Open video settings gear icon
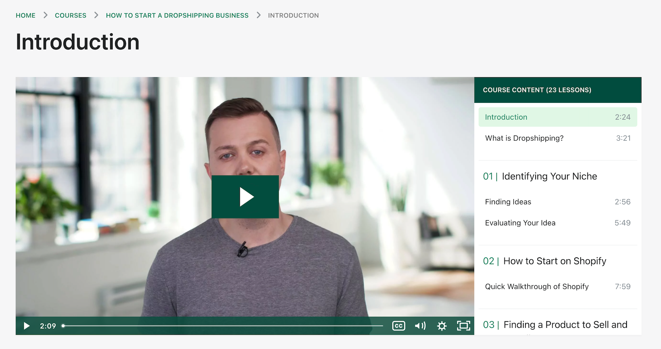This screenshot has height=349, width=661. pos(442,326)
